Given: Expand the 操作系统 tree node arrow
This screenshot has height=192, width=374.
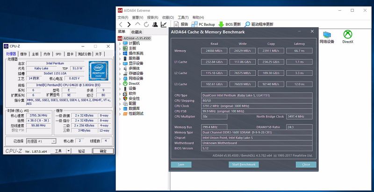Looking at the screenshot, I should [x=120, y=53].
